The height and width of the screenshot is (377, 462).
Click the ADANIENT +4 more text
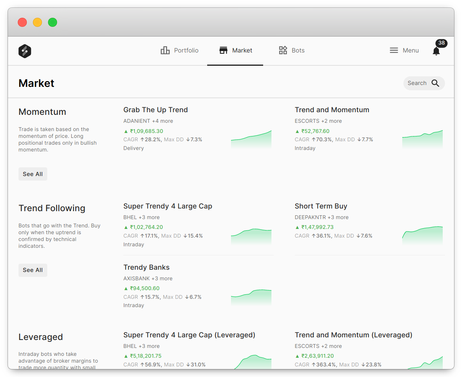148,121
